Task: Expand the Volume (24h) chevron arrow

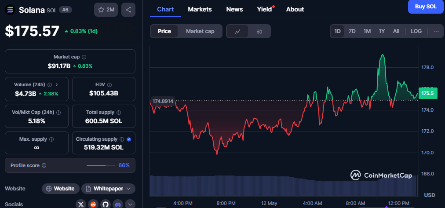Action: [57, 84]
